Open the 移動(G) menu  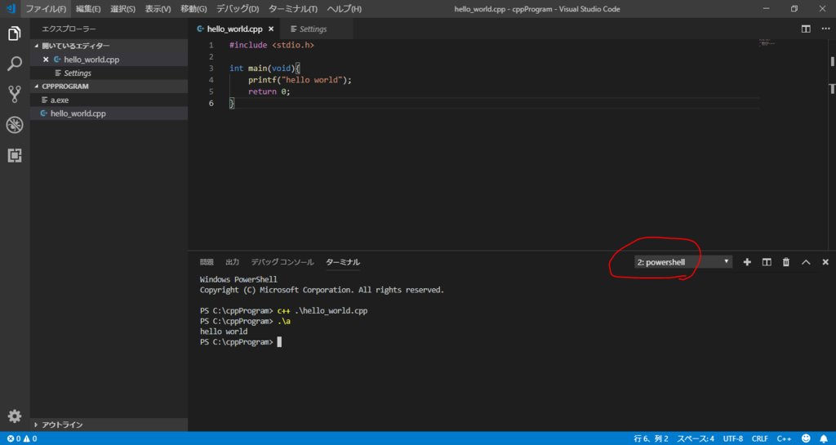click(x=193, y=9)
